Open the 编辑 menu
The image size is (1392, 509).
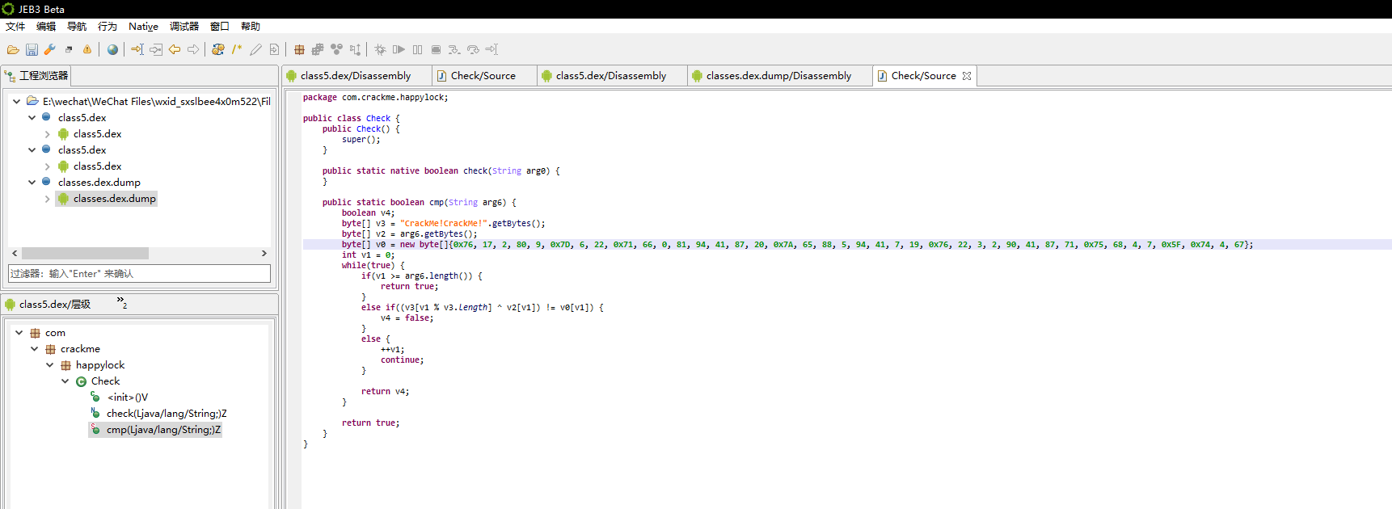pos(46,27)
